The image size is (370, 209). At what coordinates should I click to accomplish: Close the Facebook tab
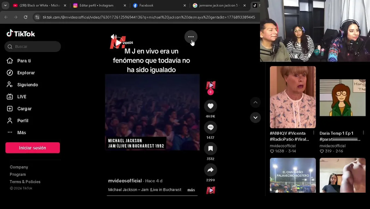[x=185, y=6]
